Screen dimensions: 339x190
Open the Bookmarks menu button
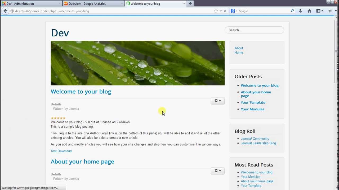pyautogui.click(x=320, y=11)
